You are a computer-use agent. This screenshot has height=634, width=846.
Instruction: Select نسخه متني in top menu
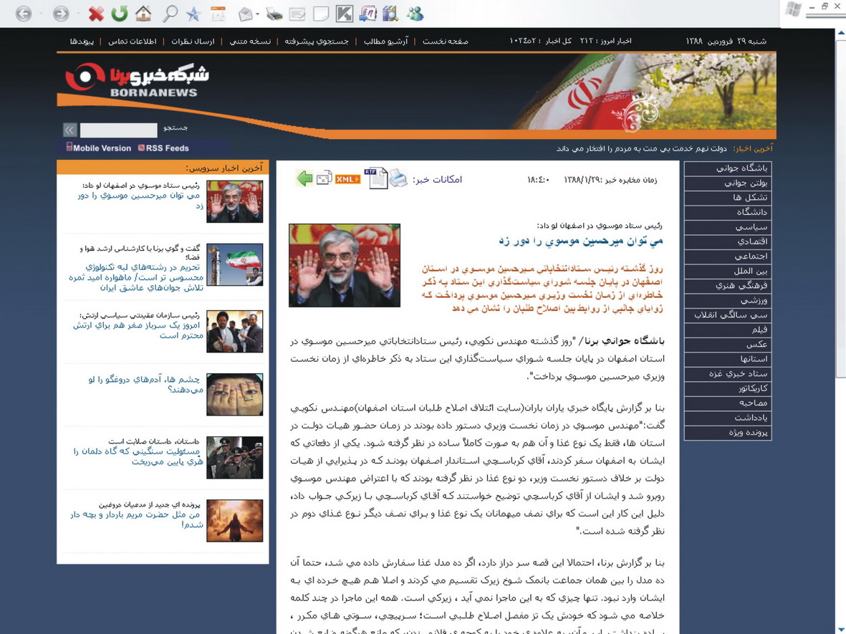(x=250, y=41)
